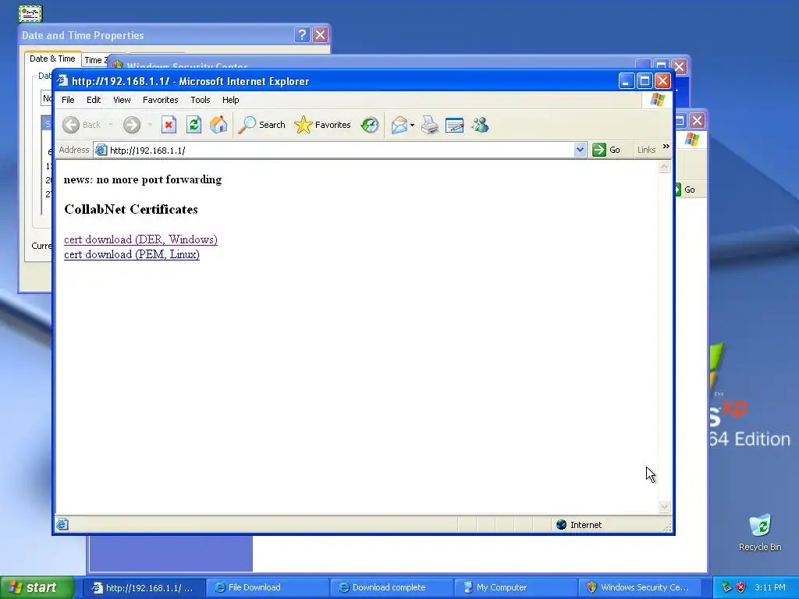
Task: Open the File menu
Action: pyautogui.click(x=68, y=100)
